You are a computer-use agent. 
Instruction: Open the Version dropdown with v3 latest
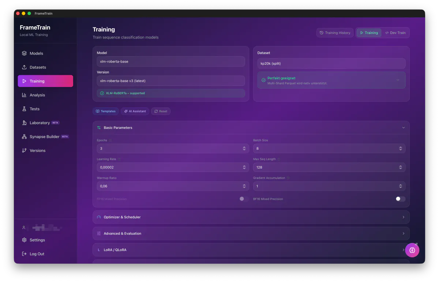(171, 80)
